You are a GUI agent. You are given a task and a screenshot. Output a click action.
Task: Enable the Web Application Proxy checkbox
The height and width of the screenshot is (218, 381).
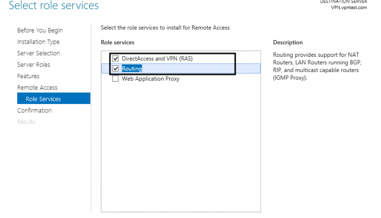click(x=115, y=79)
